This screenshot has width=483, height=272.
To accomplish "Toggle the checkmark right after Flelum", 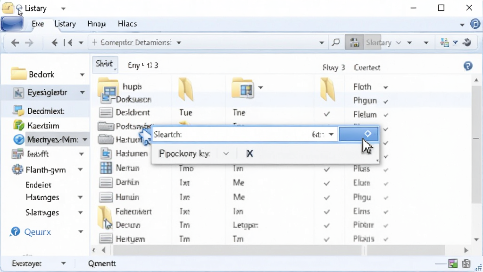I will 386,115.
